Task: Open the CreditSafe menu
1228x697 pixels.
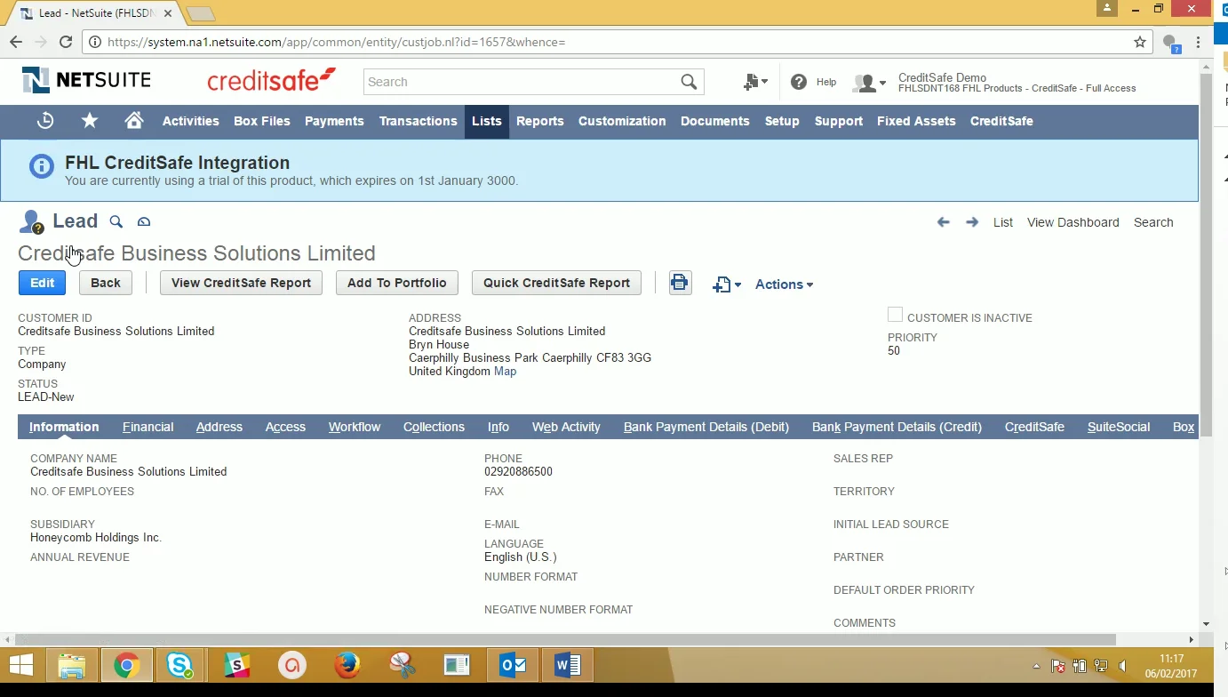Action: 1001,121
